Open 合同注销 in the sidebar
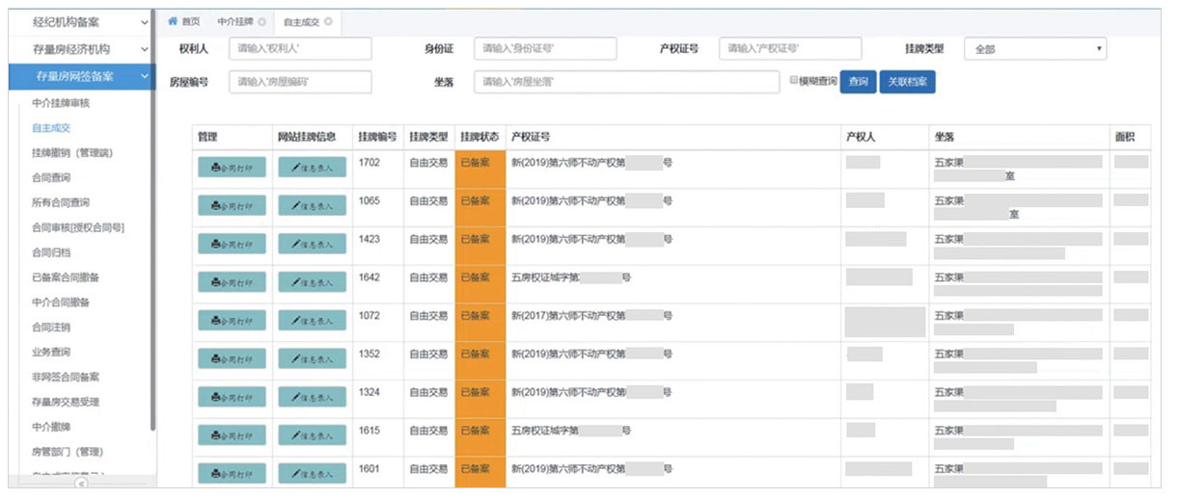The height and width of the screenshot is (499, 1179). coord(51,328)
